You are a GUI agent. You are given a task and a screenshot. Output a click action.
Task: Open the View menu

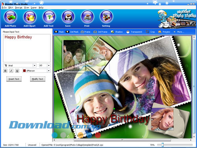[x=26, y=7]
